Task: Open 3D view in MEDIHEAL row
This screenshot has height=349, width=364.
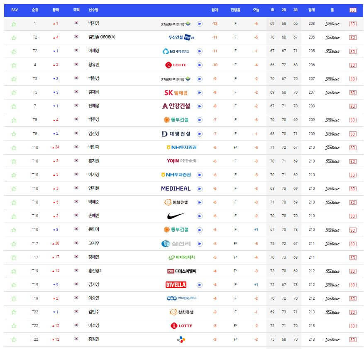Action: coord(353,189)
